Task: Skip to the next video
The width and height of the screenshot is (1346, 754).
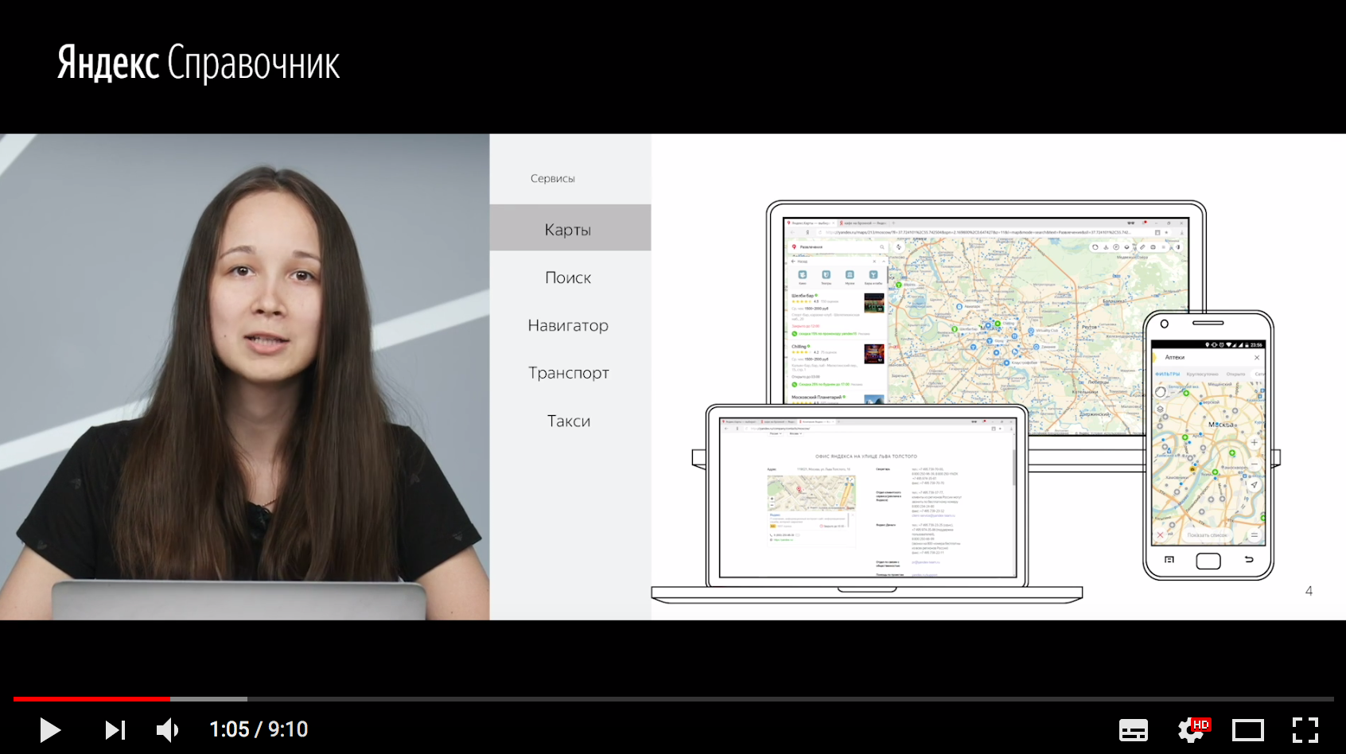Action: pyautogui.click(x=115, y=729)
